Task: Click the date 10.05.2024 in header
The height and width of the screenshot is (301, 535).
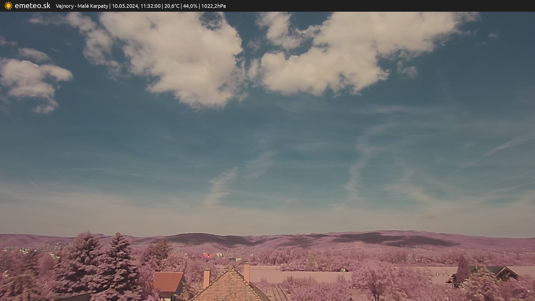Action: click(x=125, y=6)
